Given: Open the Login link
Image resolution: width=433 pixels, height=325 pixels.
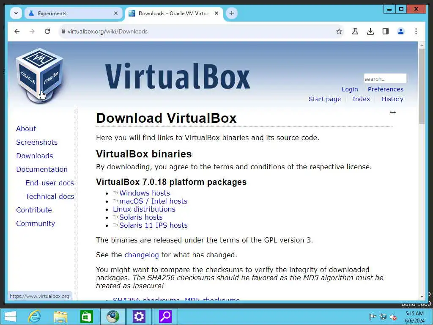Looking at the screenshot, I should coord(350,89).
